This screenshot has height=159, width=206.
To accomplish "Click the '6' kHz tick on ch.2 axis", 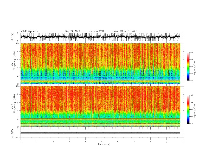I will click(18, 102).
